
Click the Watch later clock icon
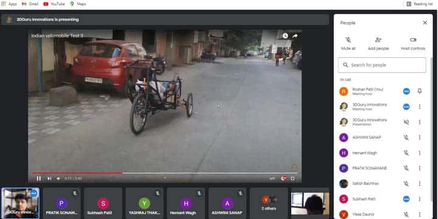pos(285,36)
